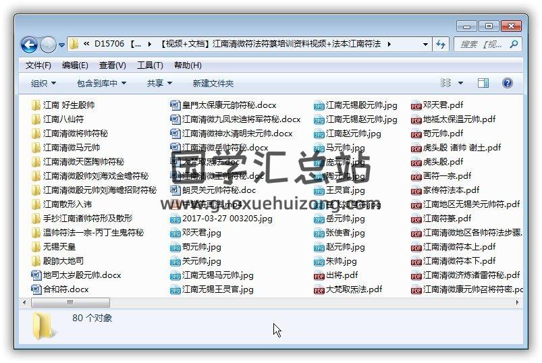542x363 pixels.
Task: Select the 合和符.docx Word file icon
Action: tap(36, 289)
